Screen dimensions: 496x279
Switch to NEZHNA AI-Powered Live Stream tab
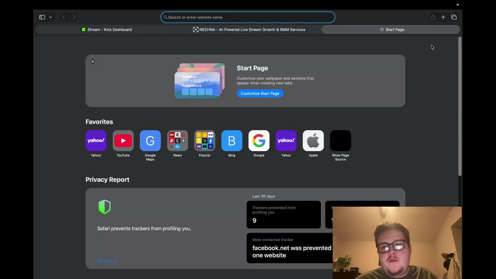249,29
